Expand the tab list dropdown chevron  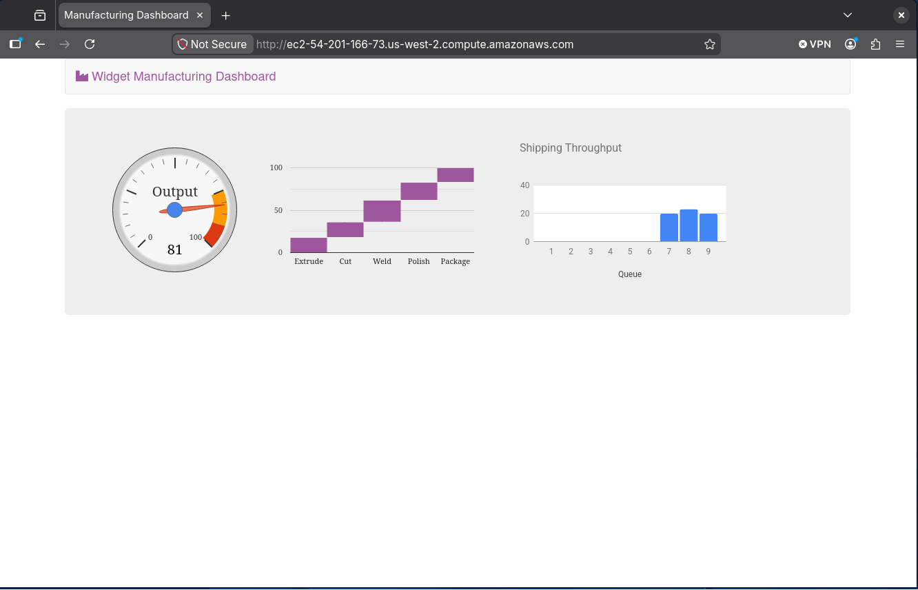848,15
